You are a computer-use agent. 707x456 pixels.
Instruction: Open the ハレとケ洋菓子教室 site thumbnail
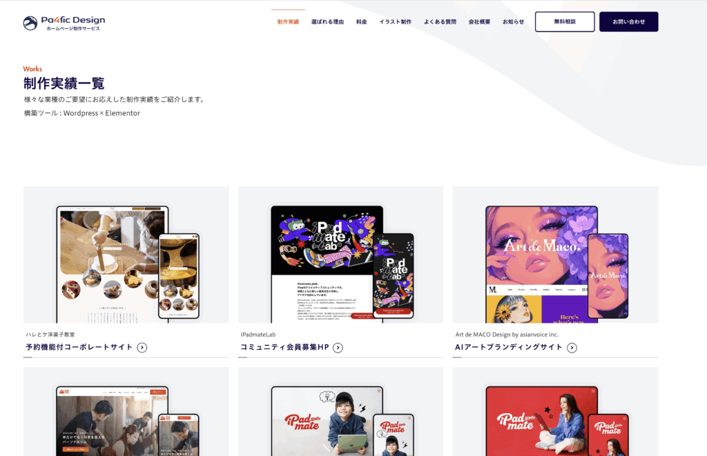[x=126, y=255]
